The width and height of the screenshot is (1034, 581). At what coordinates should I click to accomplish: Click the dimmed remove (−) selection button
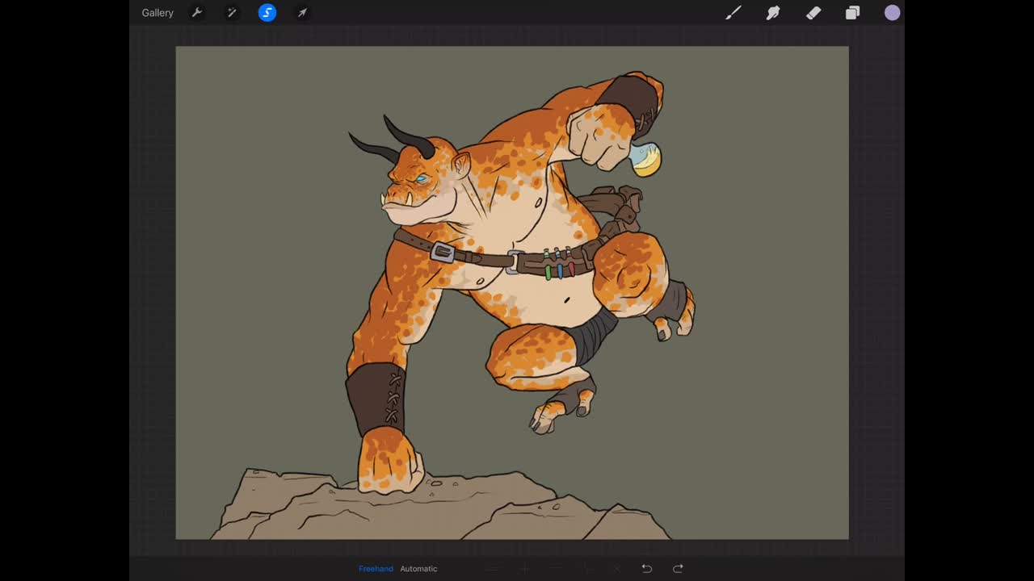pos(555,569)
